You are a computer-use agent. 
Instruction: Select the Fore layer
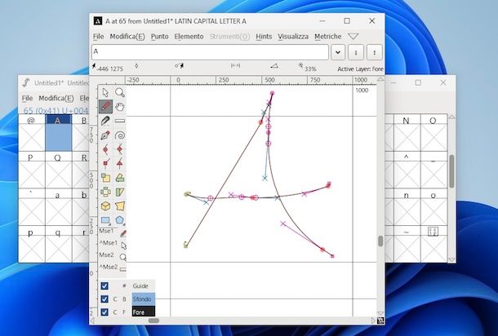coord(143,312)
